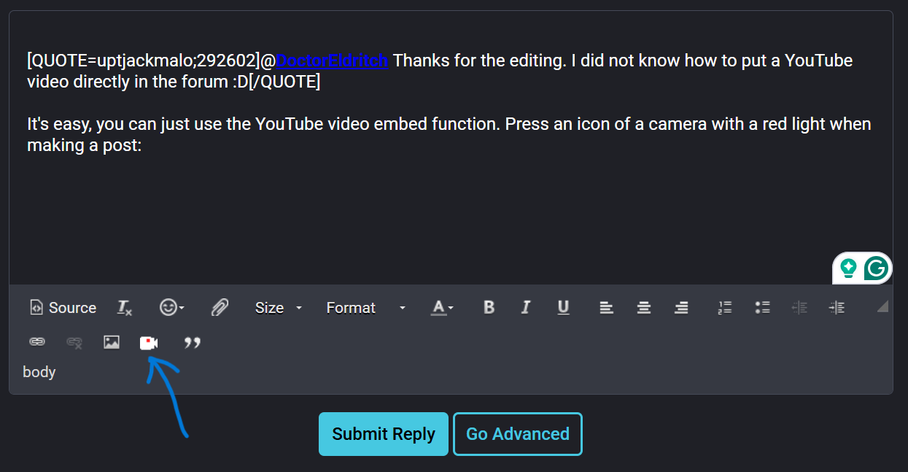Apply center text alignment

644,308
